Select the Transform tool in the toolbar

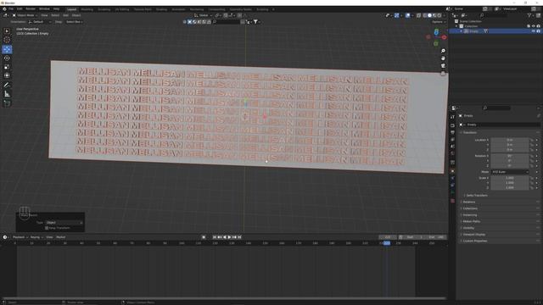[7, 75]
